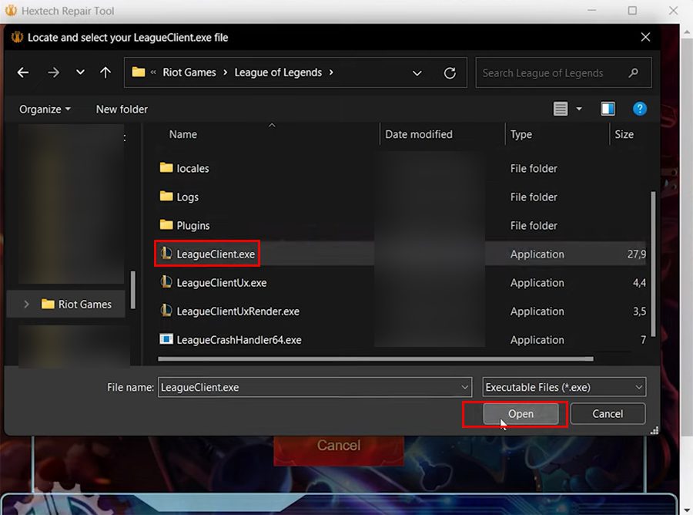This screenshot has height=515, width=693.
Task: Click the Open button
Action: pos(520,414)
